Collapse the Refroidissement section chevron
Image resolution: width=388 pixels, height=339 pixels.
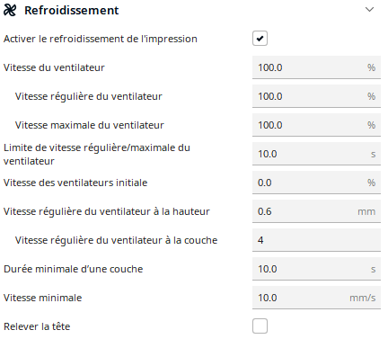click(x=369, y=10)
